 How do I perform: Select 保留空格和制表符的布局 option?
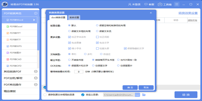point(97,26)
